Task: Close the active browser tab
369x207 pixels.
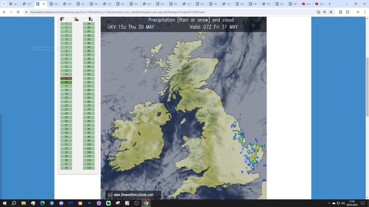Action: 44,4
